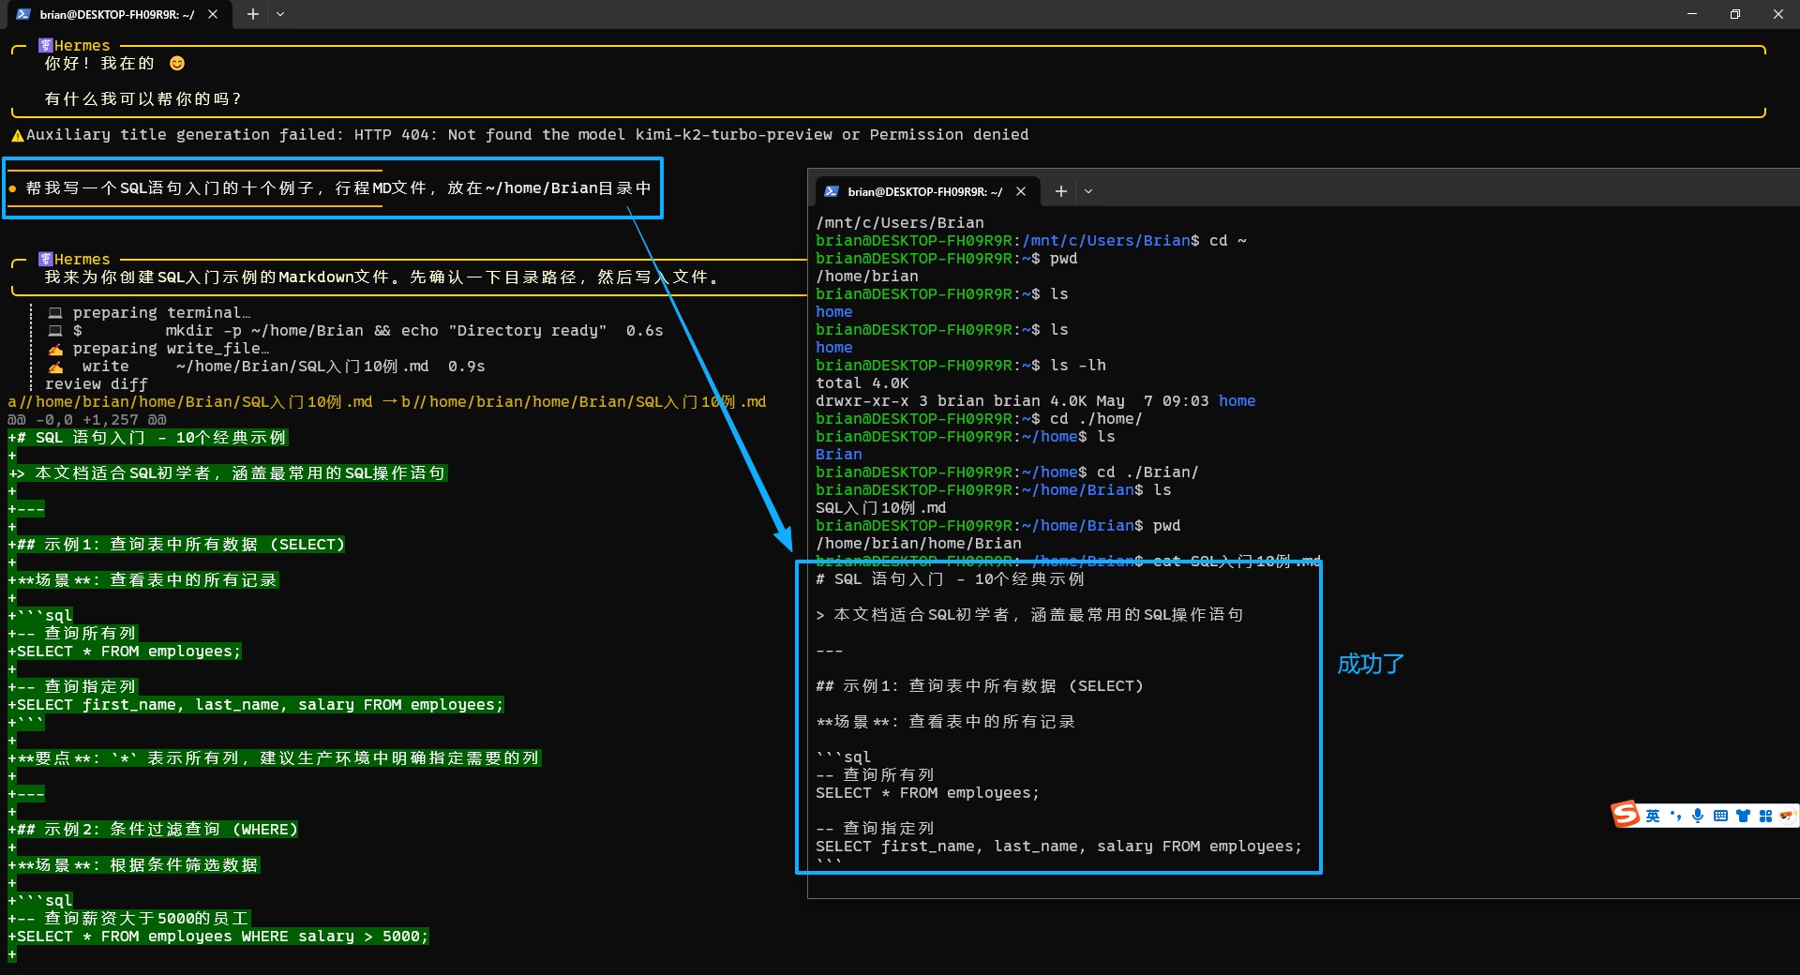Screen dimensions: 1800x975
Task: Click the 'mkdir -p ~/home/Brian' command line
Action: [385, 331]
